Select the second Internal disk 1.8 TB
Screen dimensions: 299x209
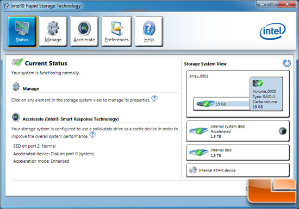point(238,153)
